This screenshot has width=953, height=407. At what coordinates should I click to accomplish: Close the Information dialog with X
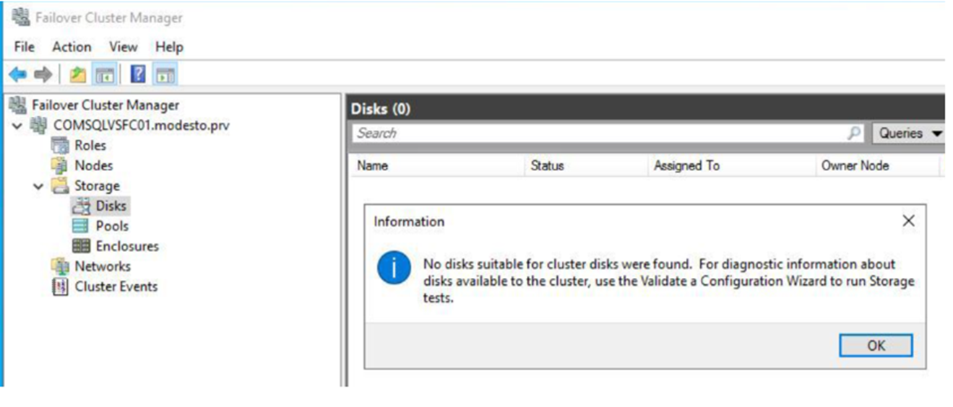[x=908, y=222]
